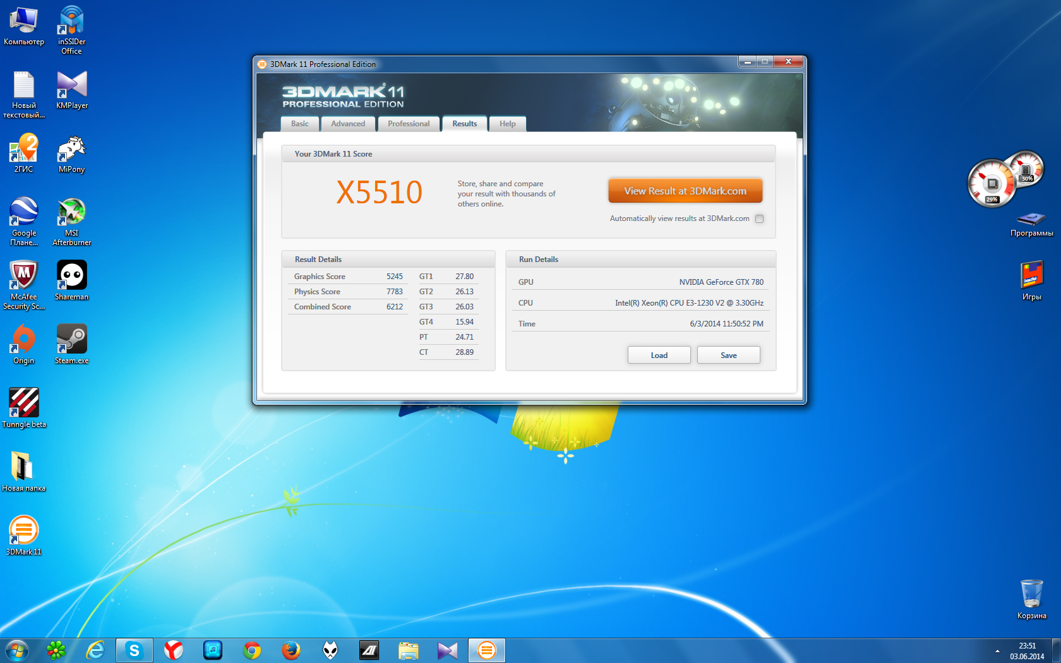Viewport: 1061px width, 663px height.
Task: Select the Игры desktop icon
Action: click(1031, 281)
